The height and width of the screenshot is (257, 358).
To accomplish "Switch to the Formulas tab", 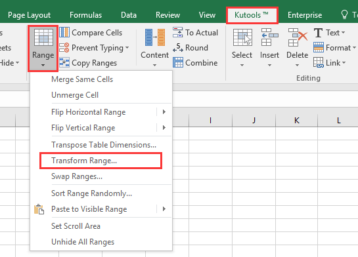I will pos(85,15).
